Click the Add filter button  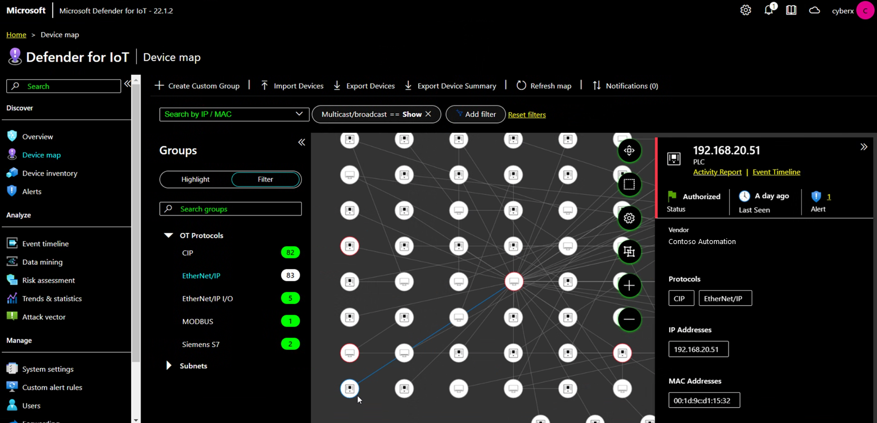pyautogui.click(x=476, y=114)
